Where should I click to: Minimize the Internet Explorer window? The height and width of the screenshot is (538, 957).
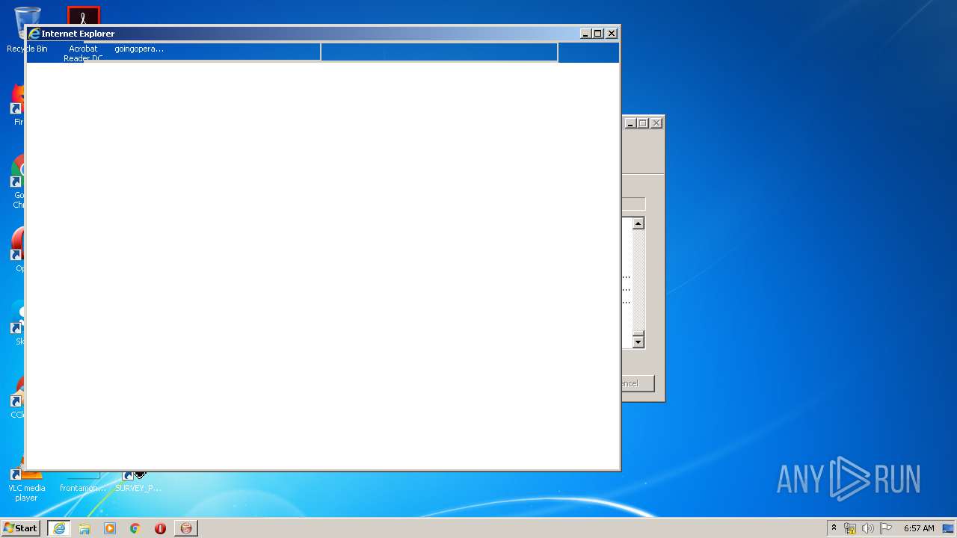(585, 34)
